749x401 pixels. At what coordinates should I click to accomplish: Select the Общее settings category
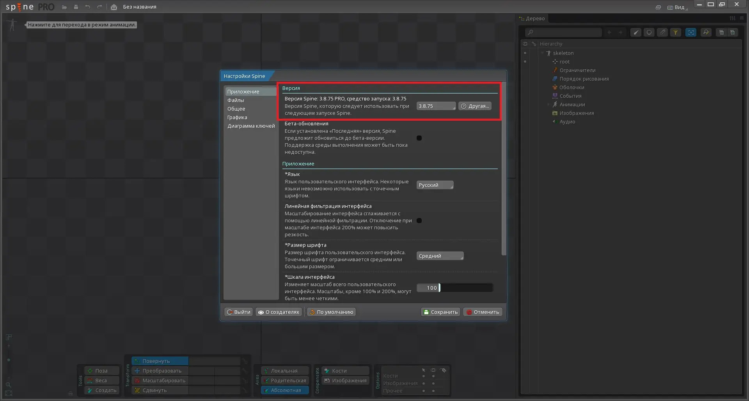(x=236, y=109)
